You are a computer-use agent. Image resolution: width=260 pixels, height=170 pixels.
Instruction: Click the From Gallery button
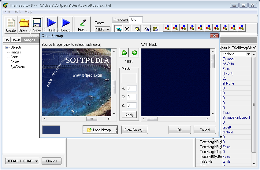pos(135,130)
